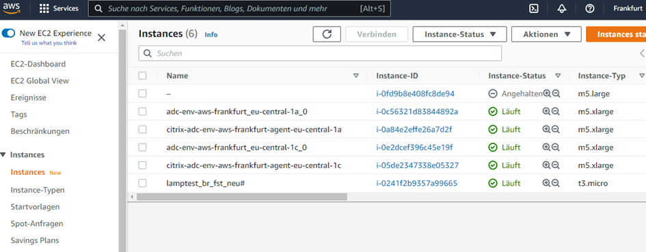Focus the top AWS services search box
This screenshot has width=646, height=252.
(x=239, y=9)
